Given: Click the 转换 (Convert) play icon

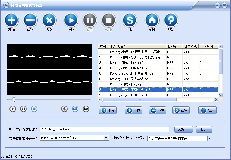Looking at the screenshot, I should pos(71,20).
